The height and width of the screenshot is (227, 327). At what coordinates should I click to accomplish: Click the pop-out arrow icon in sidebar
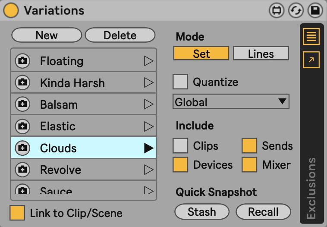[311, 60]
